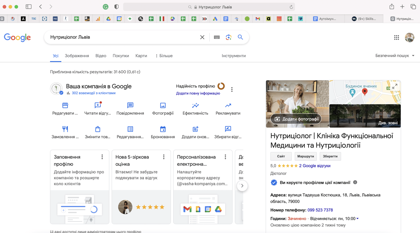Open three-dot menu of company profile

(x=232, y=89)
